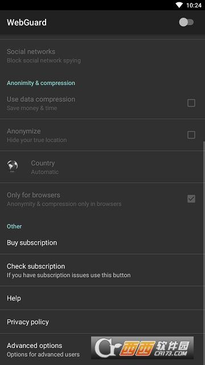205x365 pixels.
Task: Enable the Anonymize checkbox
Action: [x=191, y=135]
